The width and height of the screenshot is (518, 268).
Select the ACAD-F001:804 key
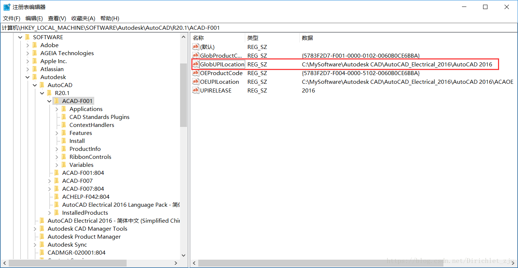tap(83, 173)
